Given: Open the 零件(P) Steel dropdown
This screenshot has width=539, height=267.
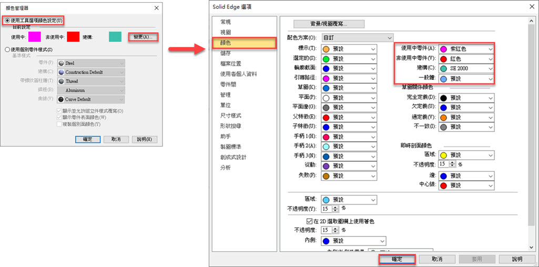Looking at the screenshot, I should [x=91, y=63].
